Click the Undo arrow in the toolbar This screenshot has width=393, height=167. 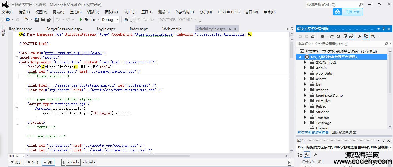pos(58,20)
